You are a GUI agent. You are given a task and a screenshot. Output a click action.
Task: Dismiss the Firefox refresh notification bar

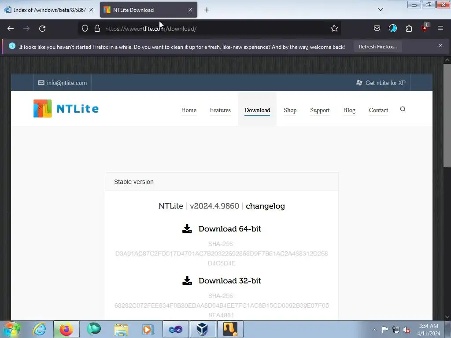pos(440,46)
